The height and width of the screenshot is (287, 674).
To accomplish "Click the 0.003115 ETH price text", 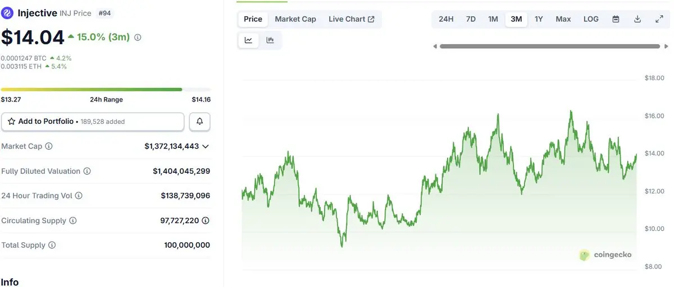I will click(21, 66).
